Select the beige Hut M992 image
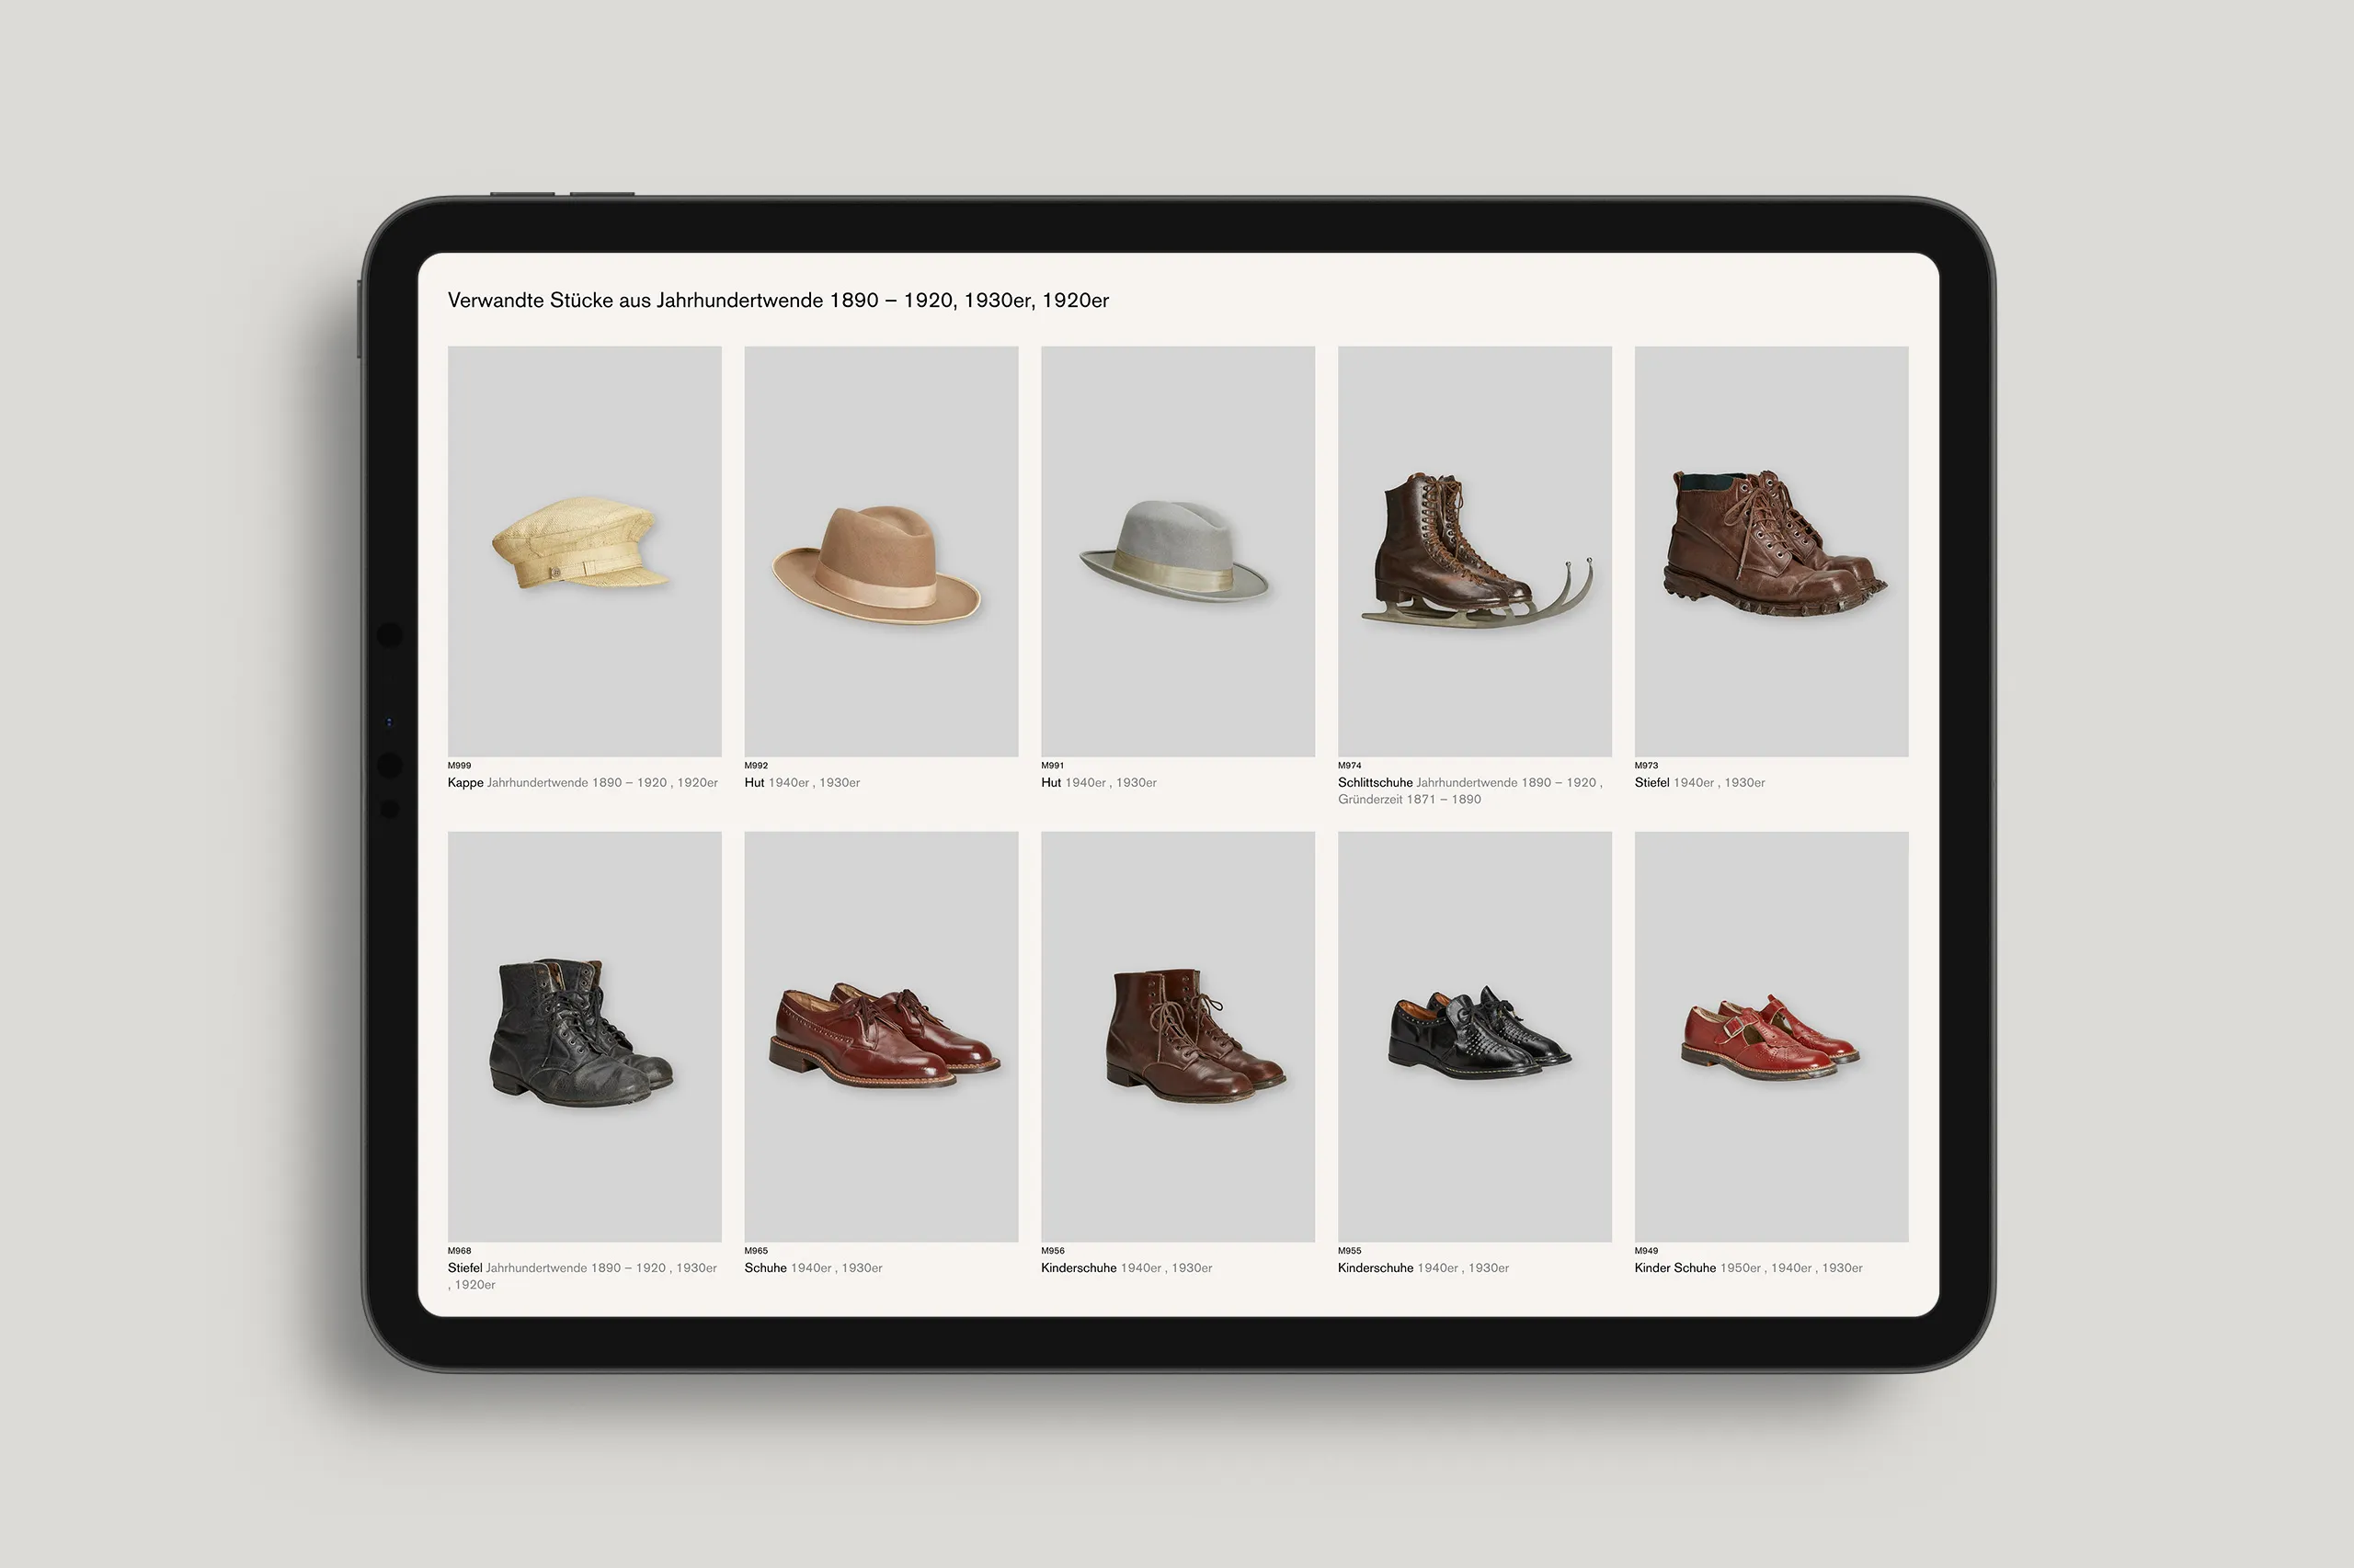Screen dimensions: 2354x1568 coord(880,550)
